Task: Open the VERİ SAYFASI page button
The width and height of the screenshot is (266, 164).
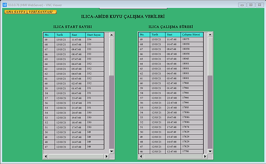Action: click(42, 12)
